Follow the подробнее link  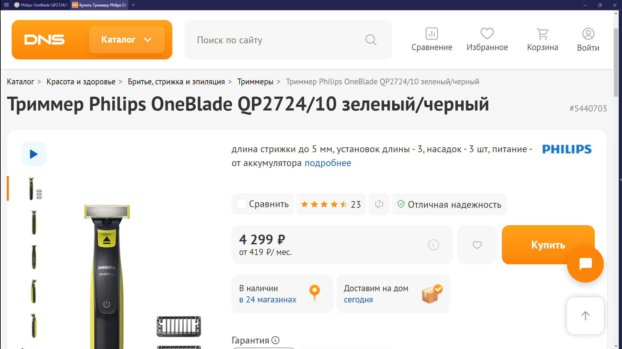tap(328, 163)
